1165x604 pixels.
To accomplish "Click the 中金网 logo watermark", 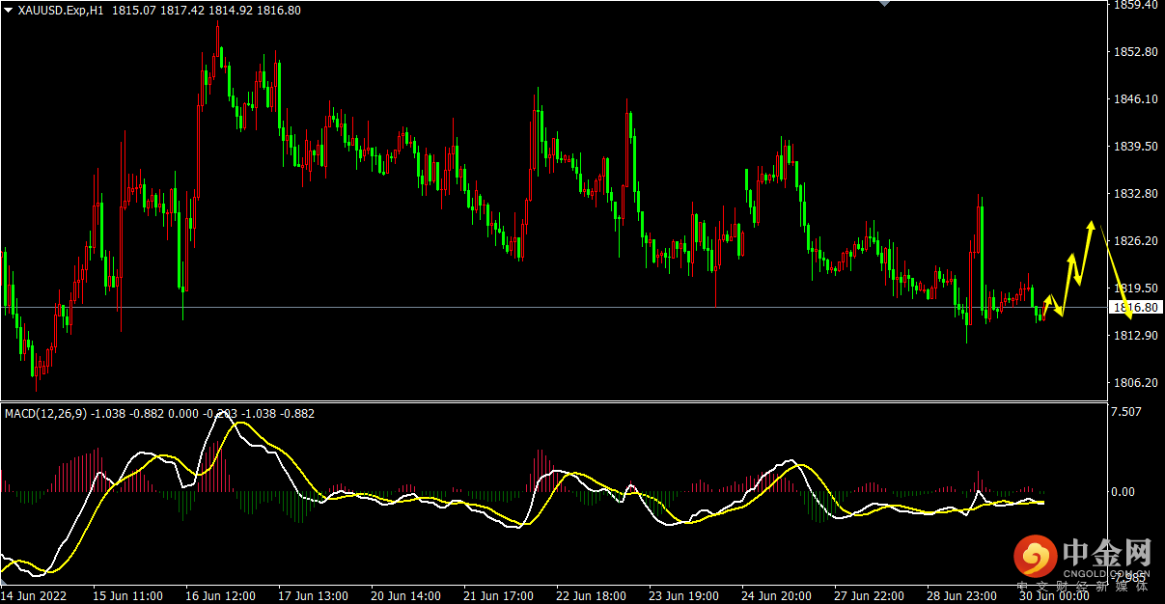I will coord(1082,557).
